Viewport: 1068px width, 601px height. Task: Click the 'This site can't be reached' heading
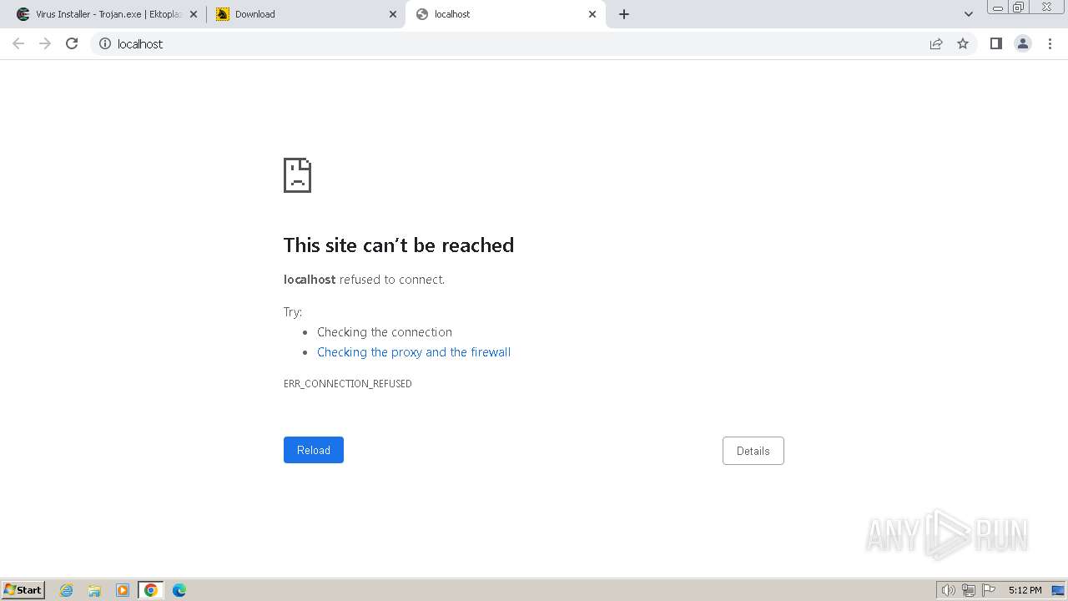[x=399, y=245]
